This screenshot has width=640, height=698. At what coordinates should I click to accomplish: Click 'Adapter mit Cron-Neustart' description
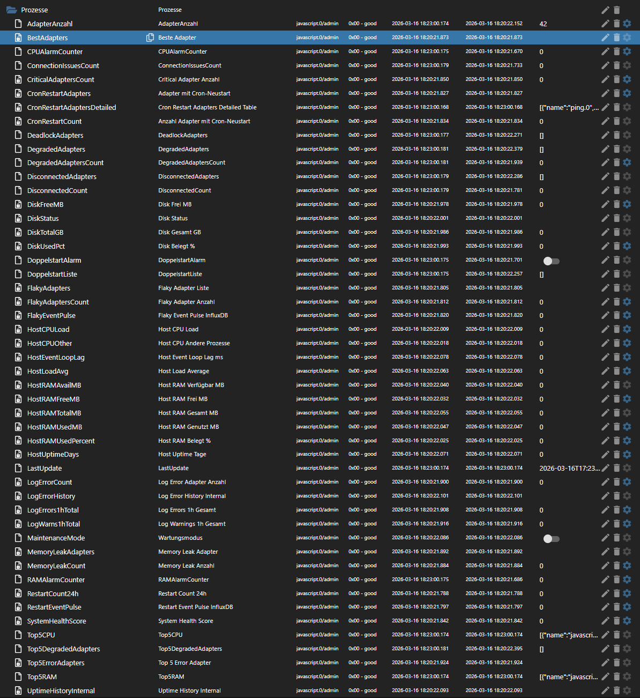click(x=194, y=93)
